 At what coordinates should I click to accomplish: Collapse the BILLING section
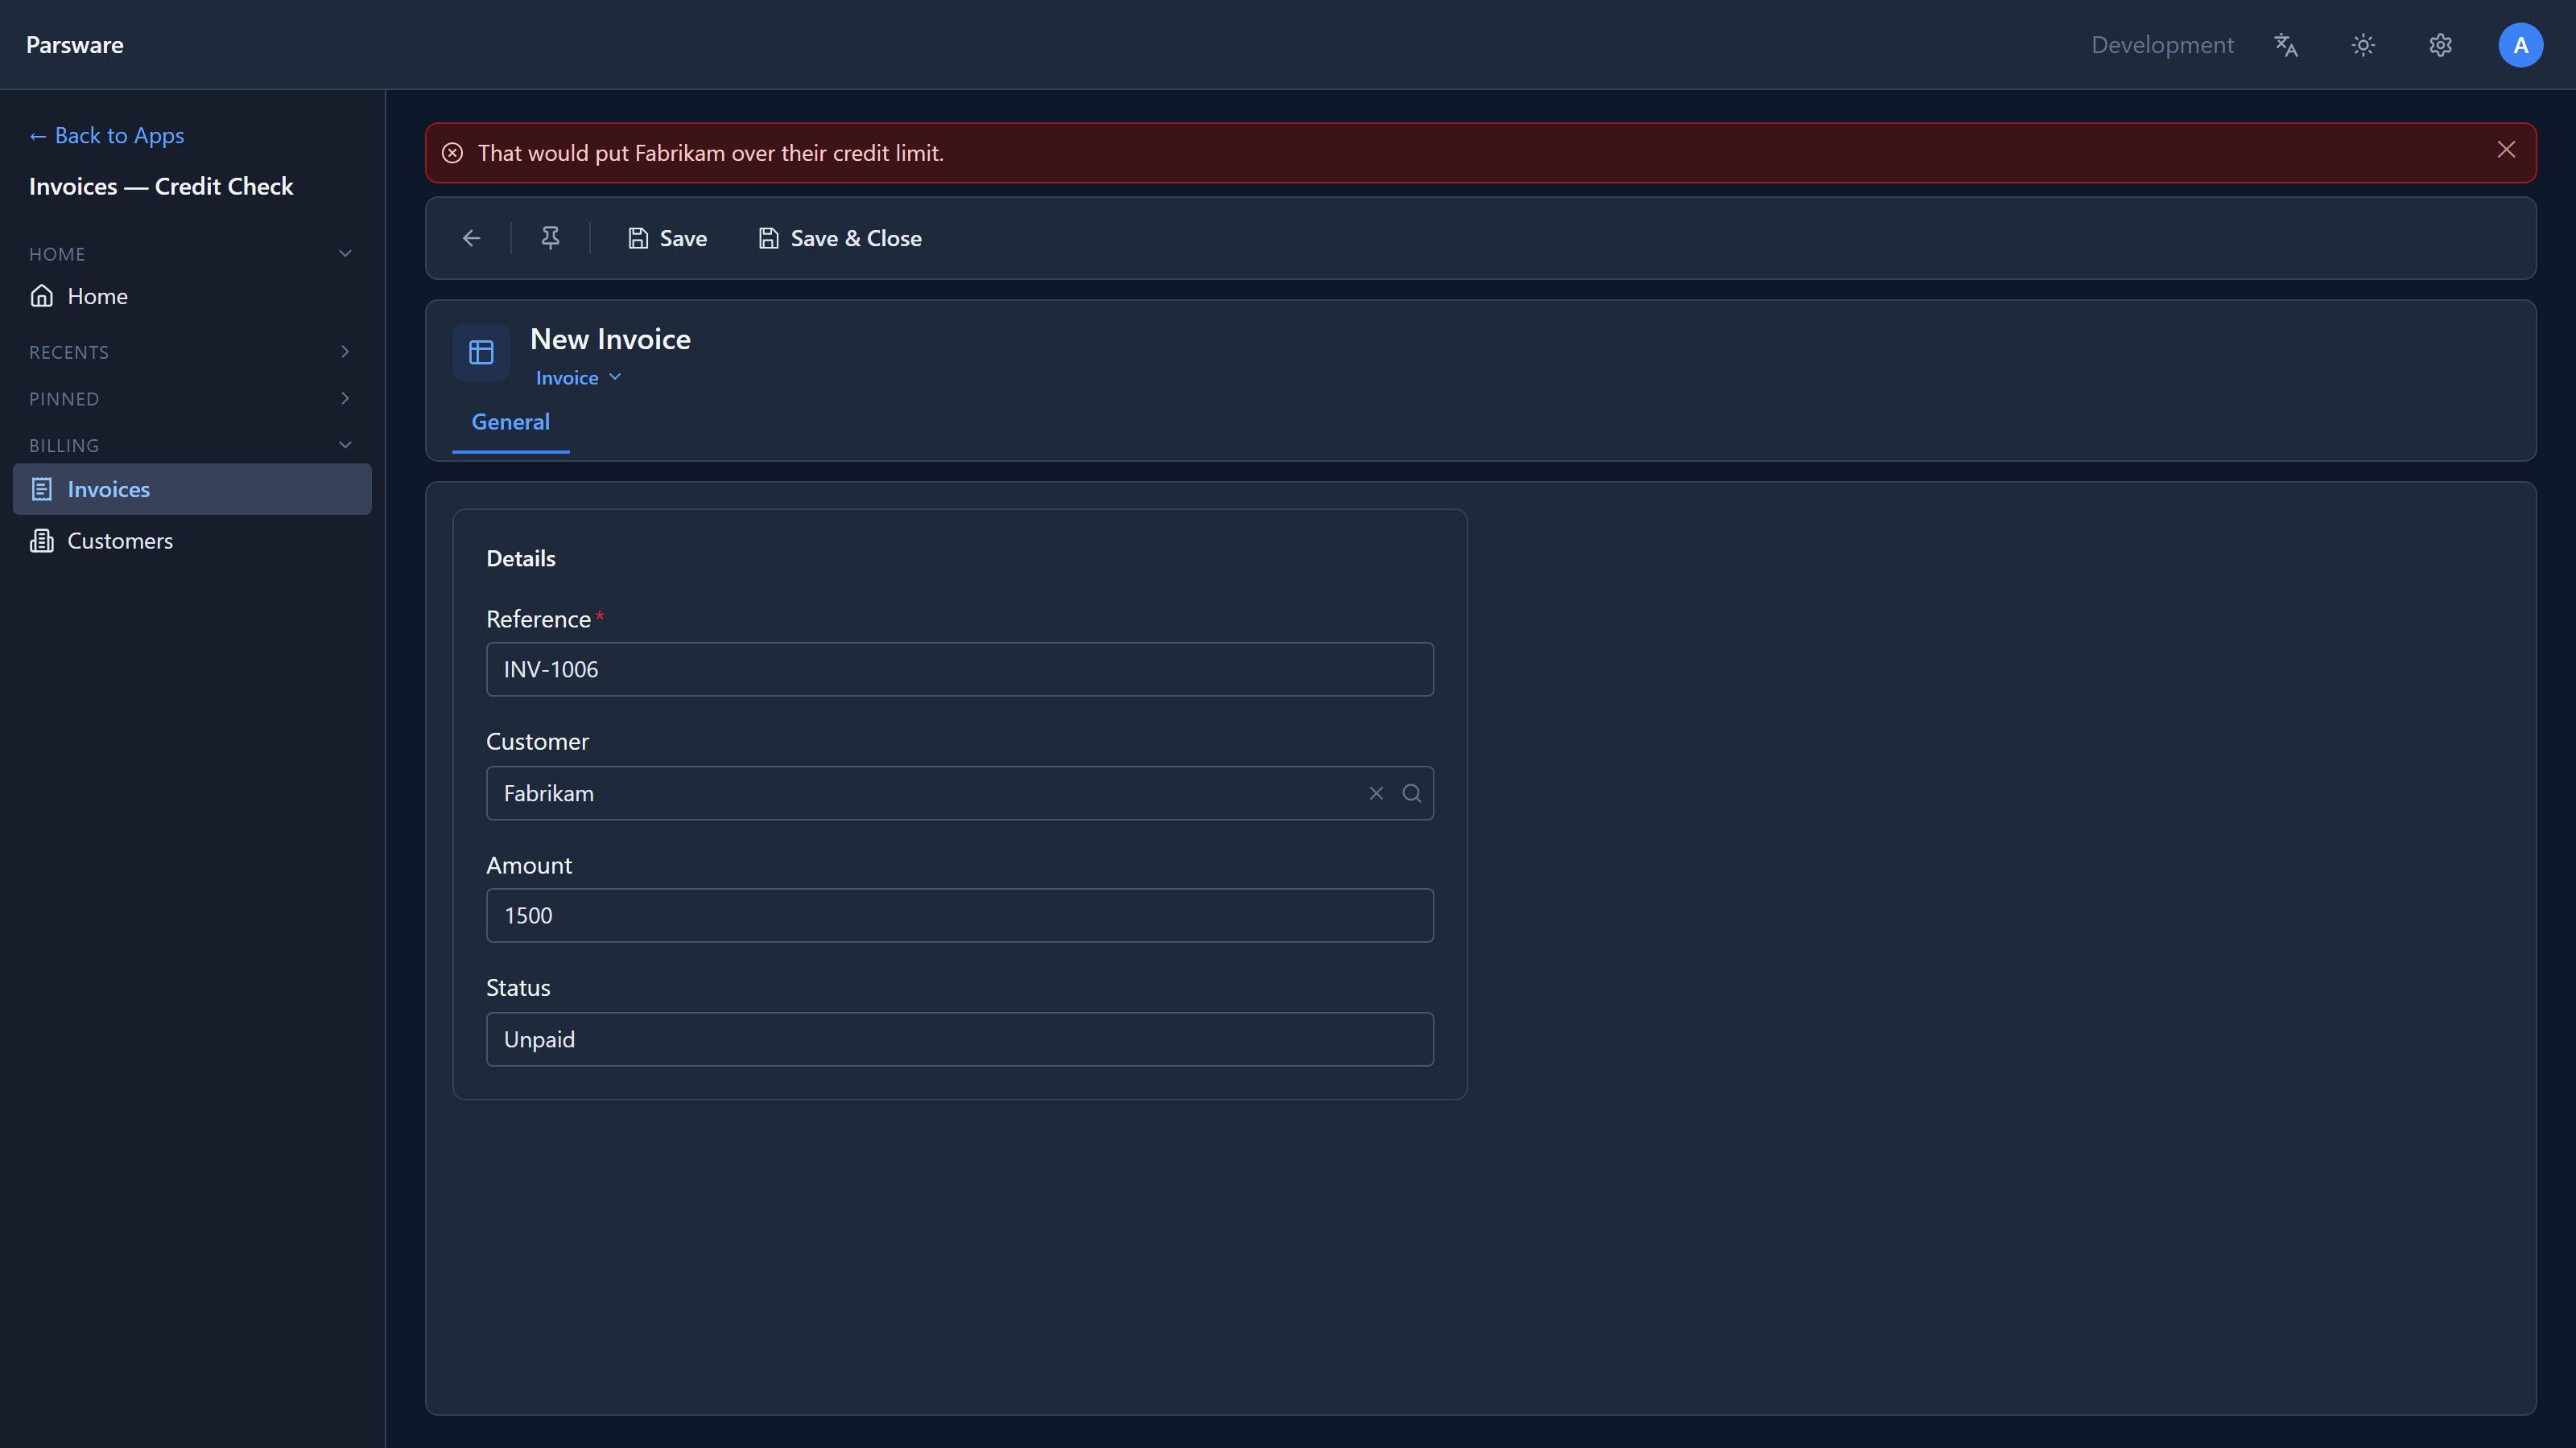pos(191,446)
